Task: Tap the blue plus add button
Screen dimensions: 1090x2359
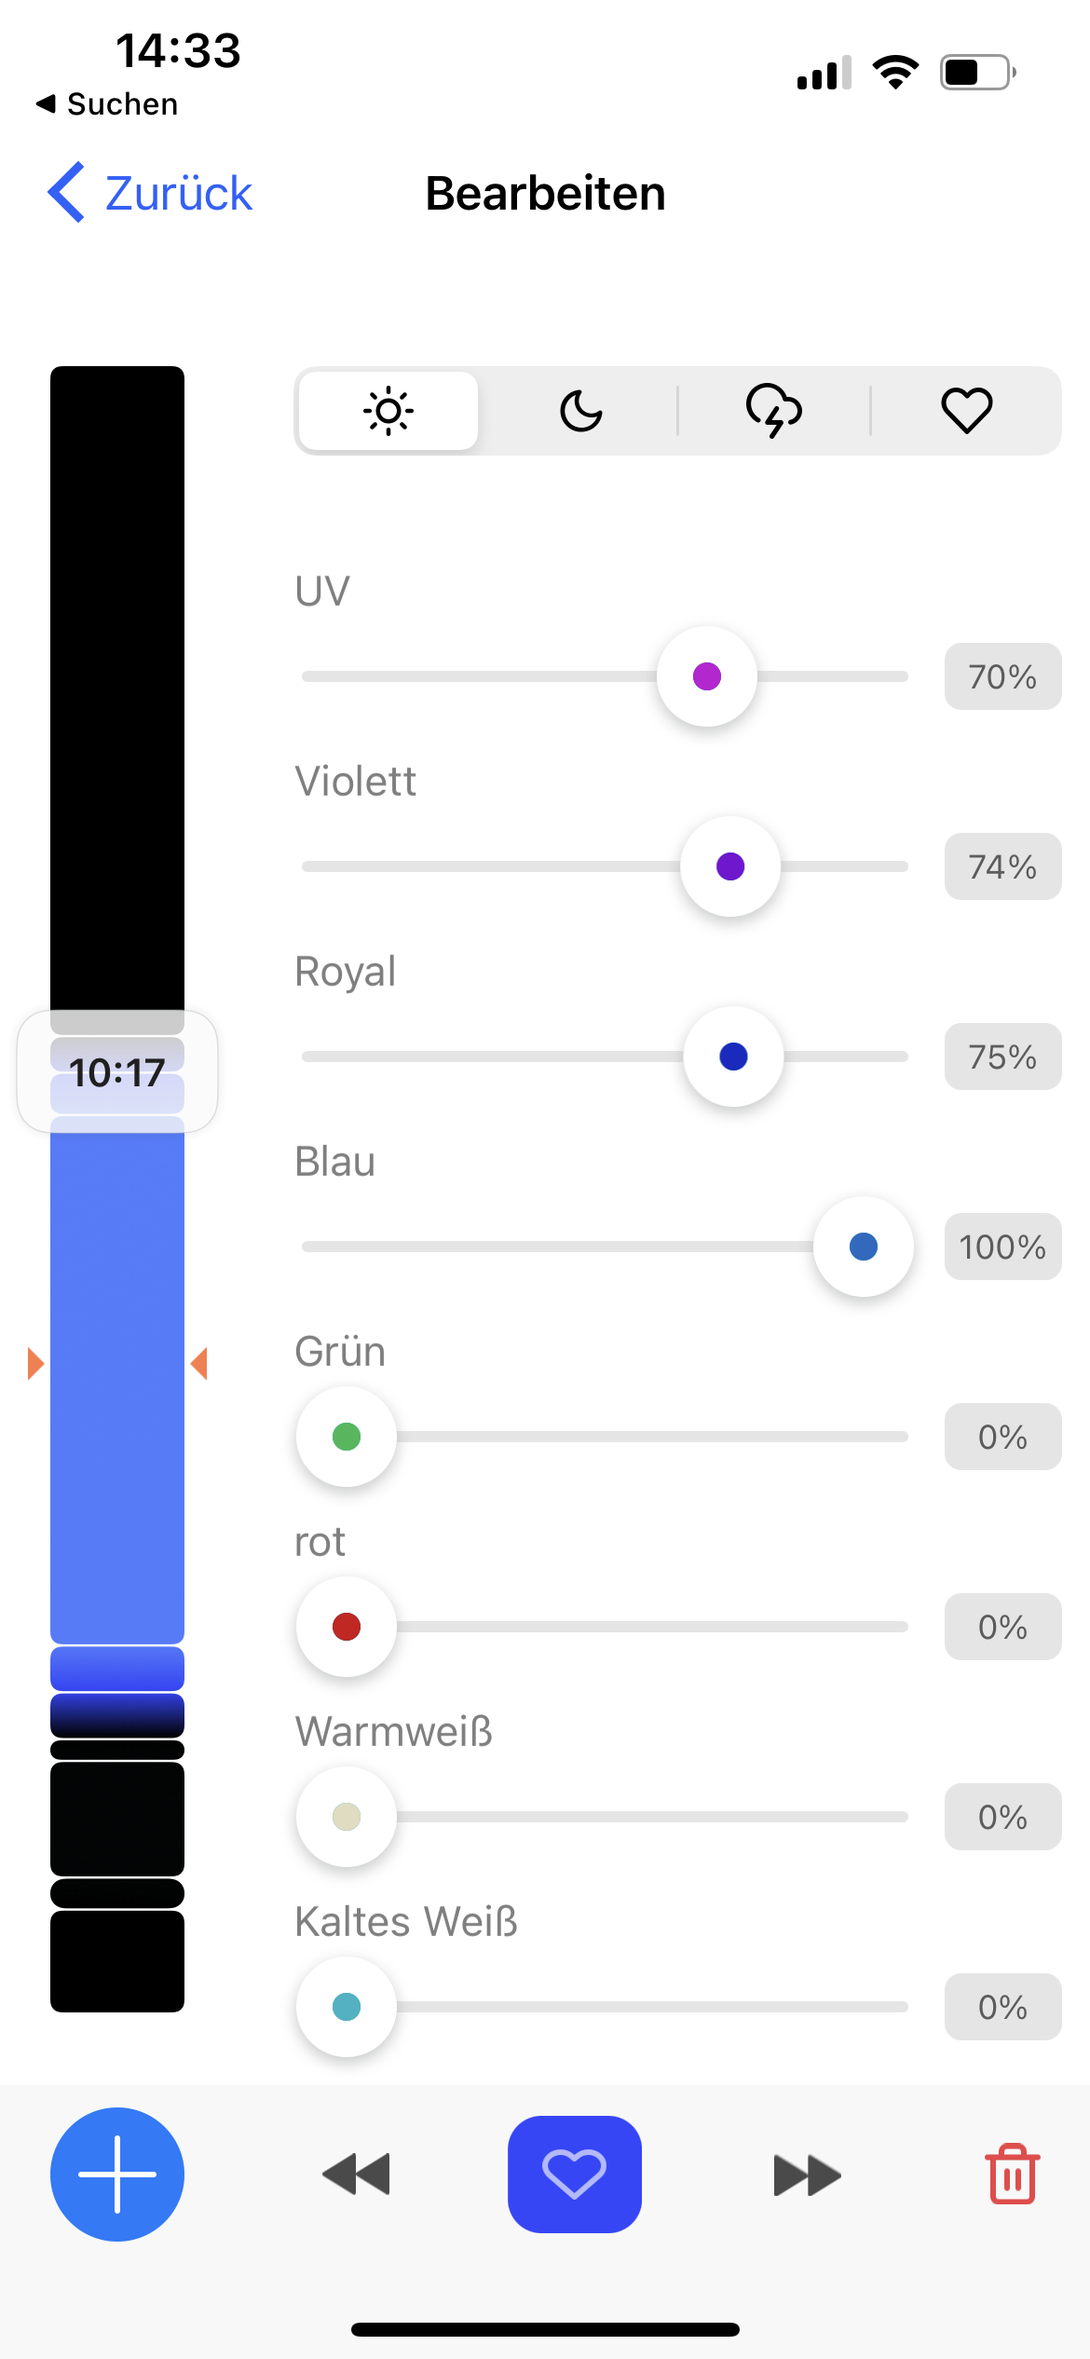Action: (x=117, y=2174)
